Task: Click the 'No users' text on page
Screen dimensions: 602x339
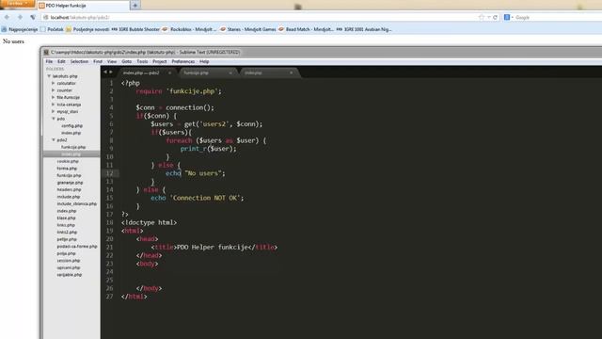Action: tap(13, 41)
